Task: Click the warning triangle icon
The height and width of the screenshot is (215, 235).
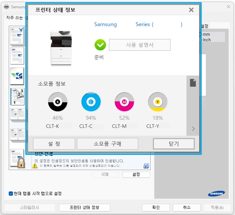Action: point(35,166)
